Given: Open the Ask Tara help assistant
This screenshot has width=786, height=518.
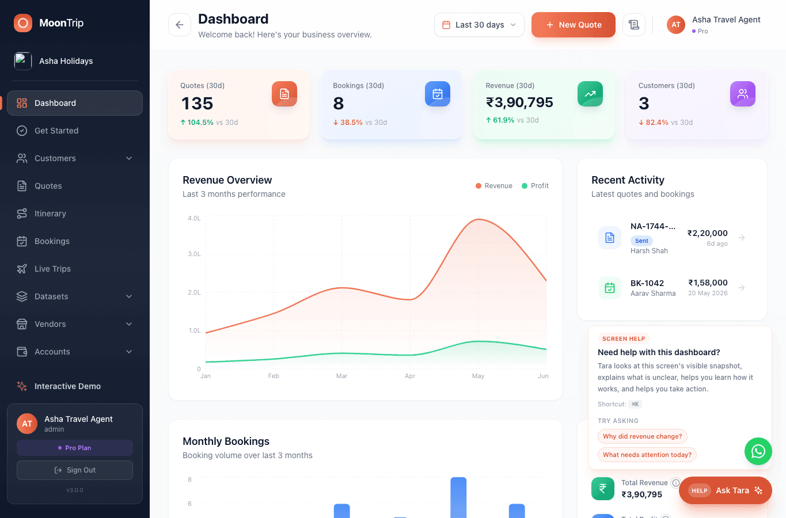Looking at the screenshot, I should pyautogui.click(x=726, y=490).
